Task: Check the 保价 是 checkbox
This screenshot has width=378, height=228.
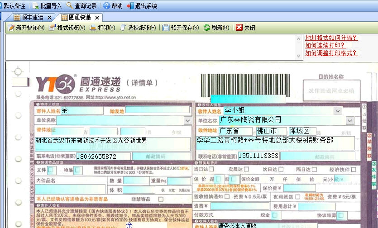Action: (x=219, y=179)
